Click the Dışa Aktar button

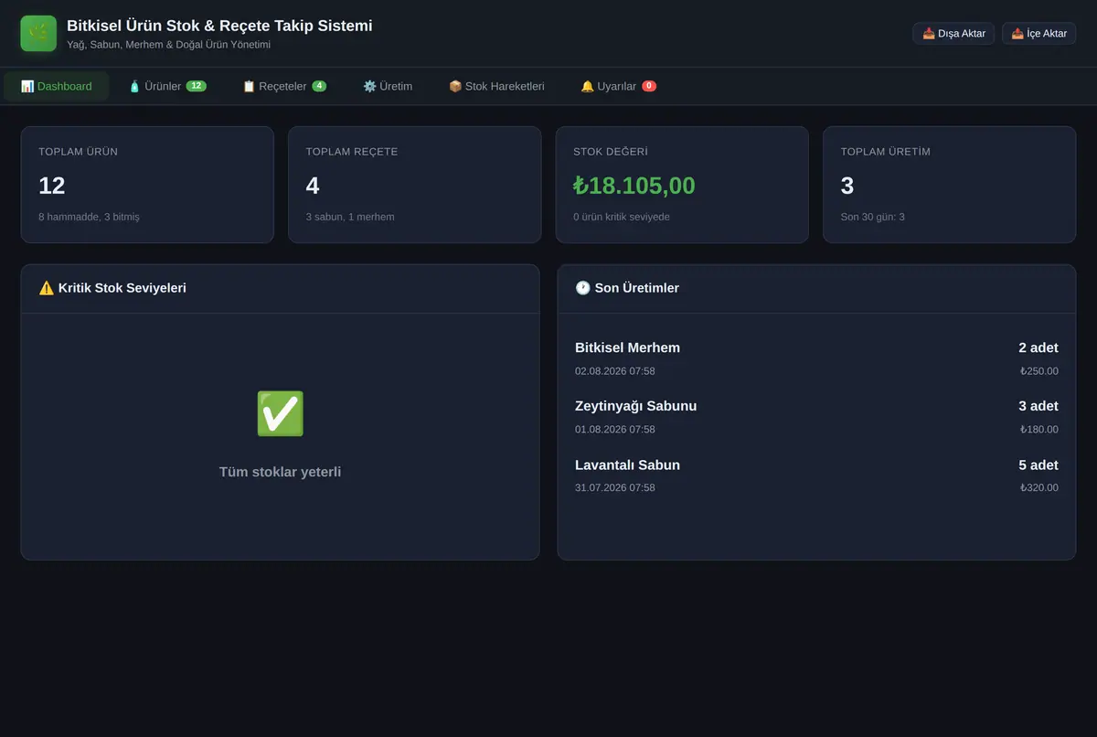pyautogui.click(x=953, y=34)
